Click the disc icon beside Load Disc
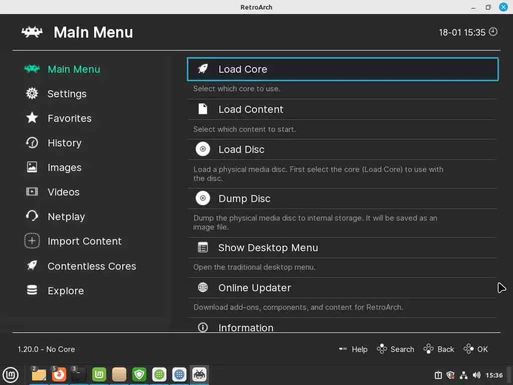513x385 pixels. tap(203, 149)
